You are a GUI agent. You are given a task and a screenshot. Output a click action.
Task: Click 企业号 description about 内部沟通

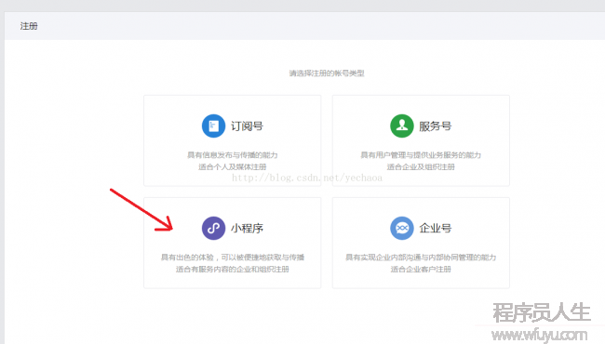tap(421, 258)
